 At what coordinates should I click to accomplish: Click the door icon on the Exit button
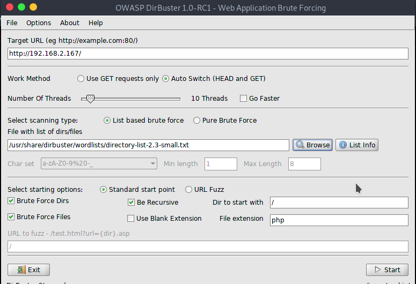click(21, 270)
